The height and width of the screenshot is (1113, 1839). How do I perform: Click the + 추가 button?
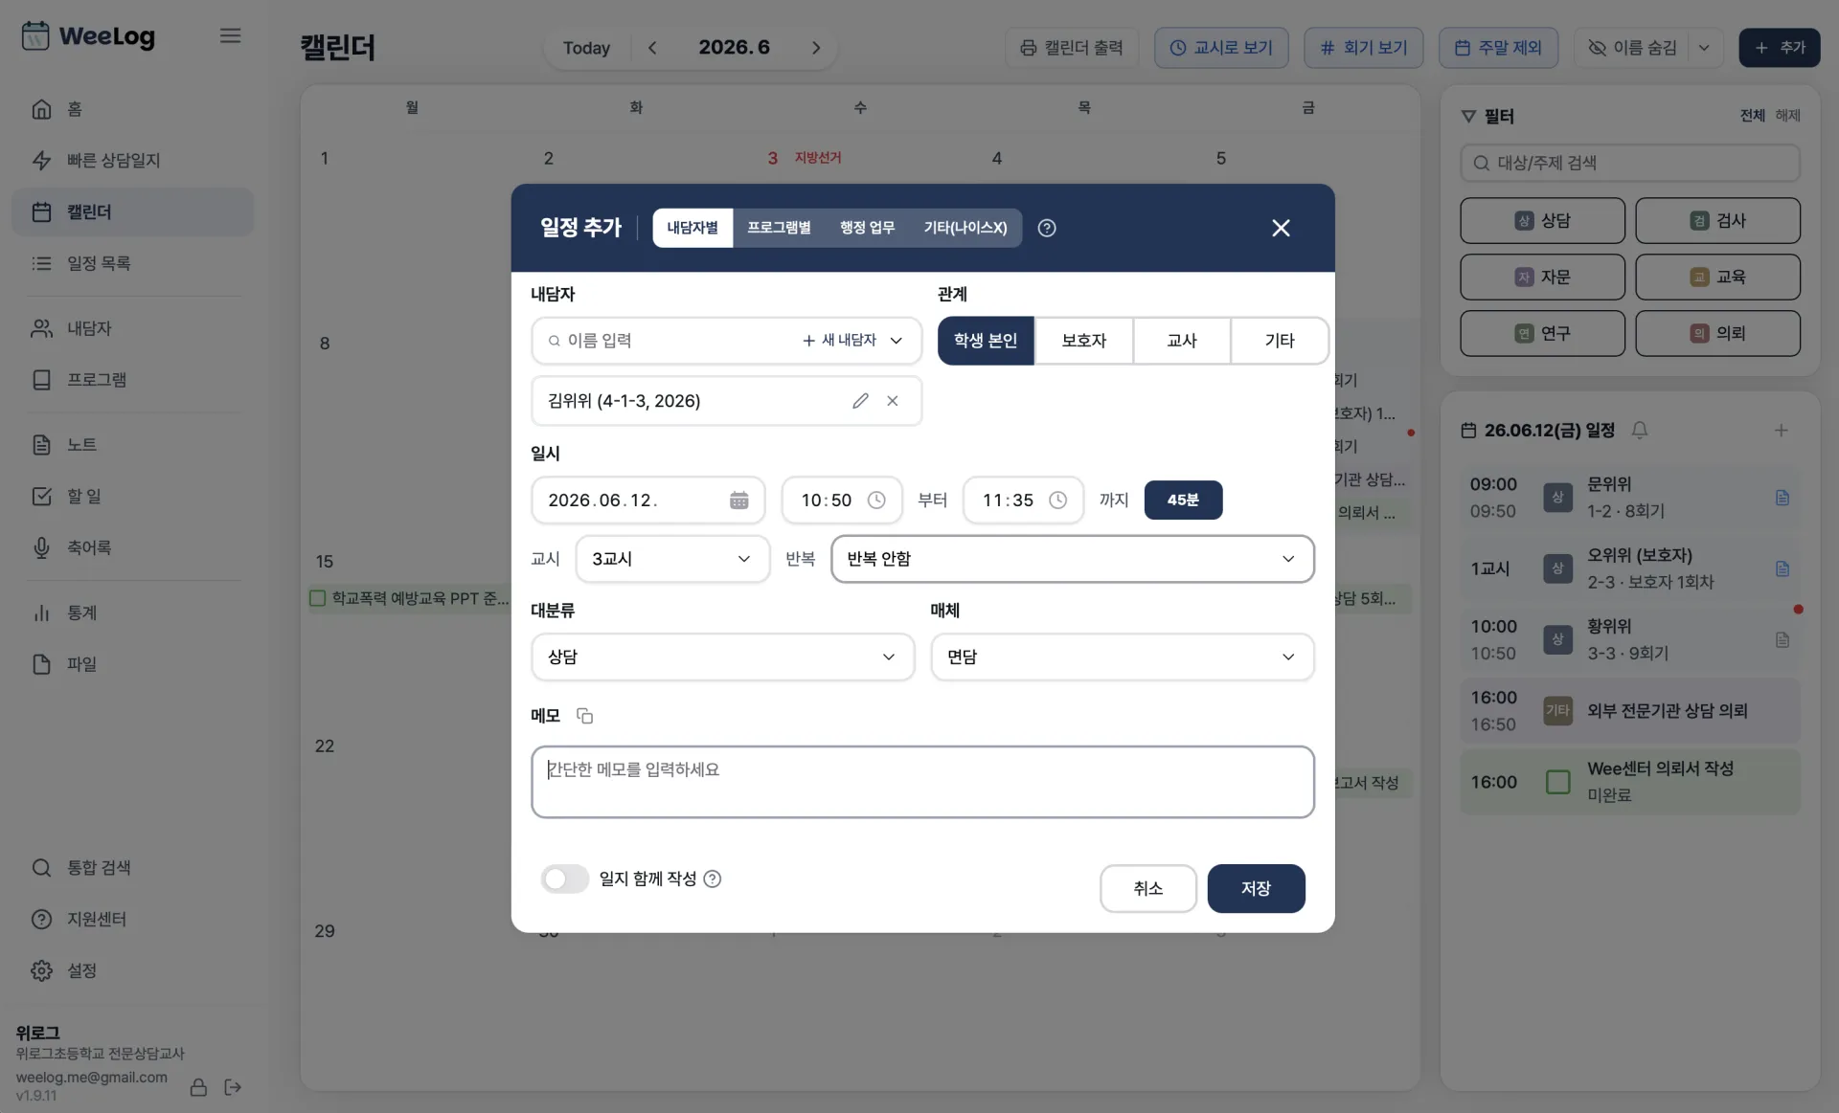pos(1780,48)
